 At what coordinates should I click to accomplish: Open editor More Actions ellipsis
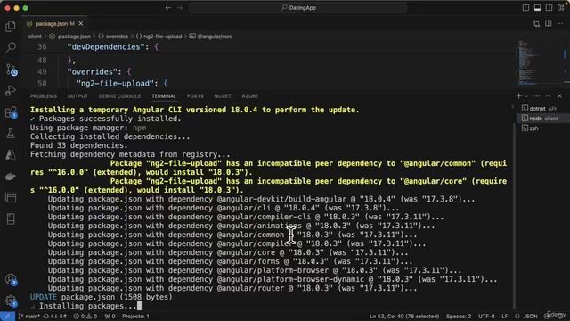pyautogui.click(x=560, y=24)
